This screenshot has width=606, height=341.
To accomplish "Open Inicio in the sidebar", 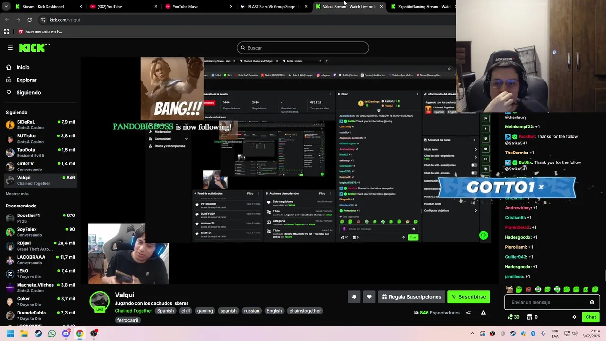I will coord(23,67).
